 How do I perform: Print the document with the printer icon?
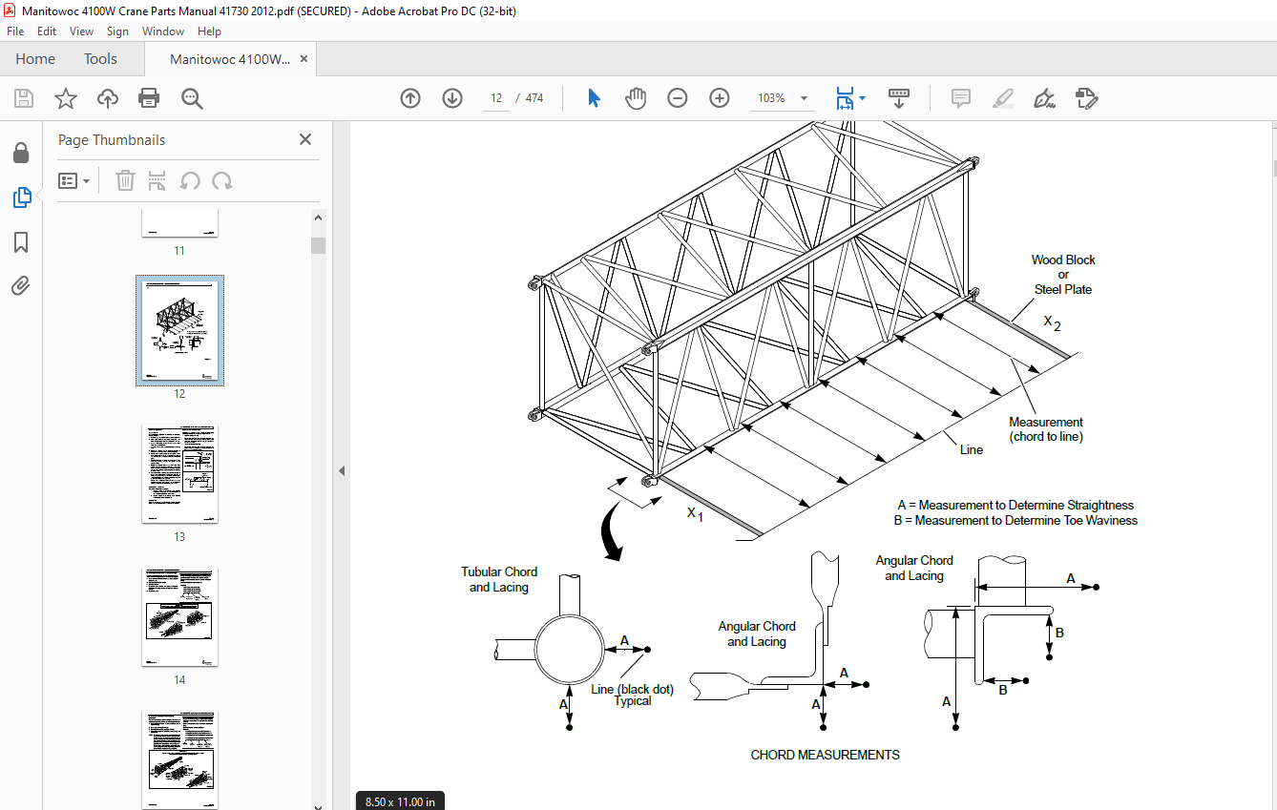[x=149, y=98]
